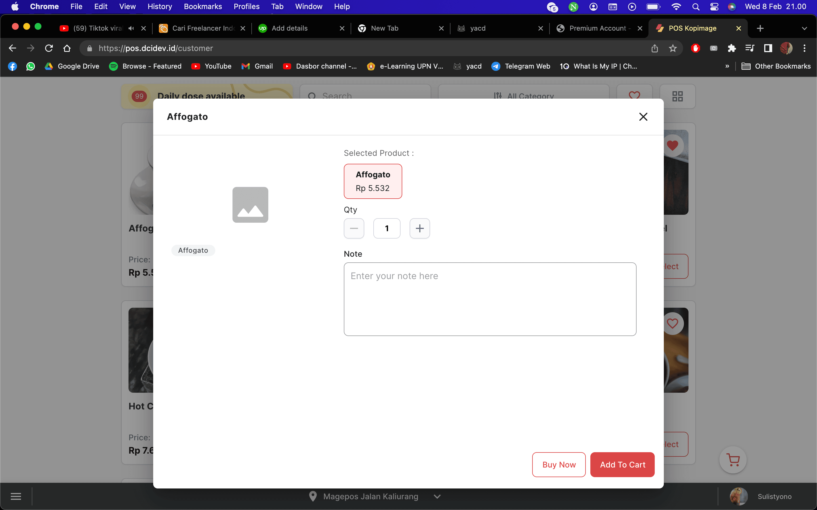Unfavorite the top-right product's filled heart
This screenshot has height=510, width=817.
pos(672,146)
